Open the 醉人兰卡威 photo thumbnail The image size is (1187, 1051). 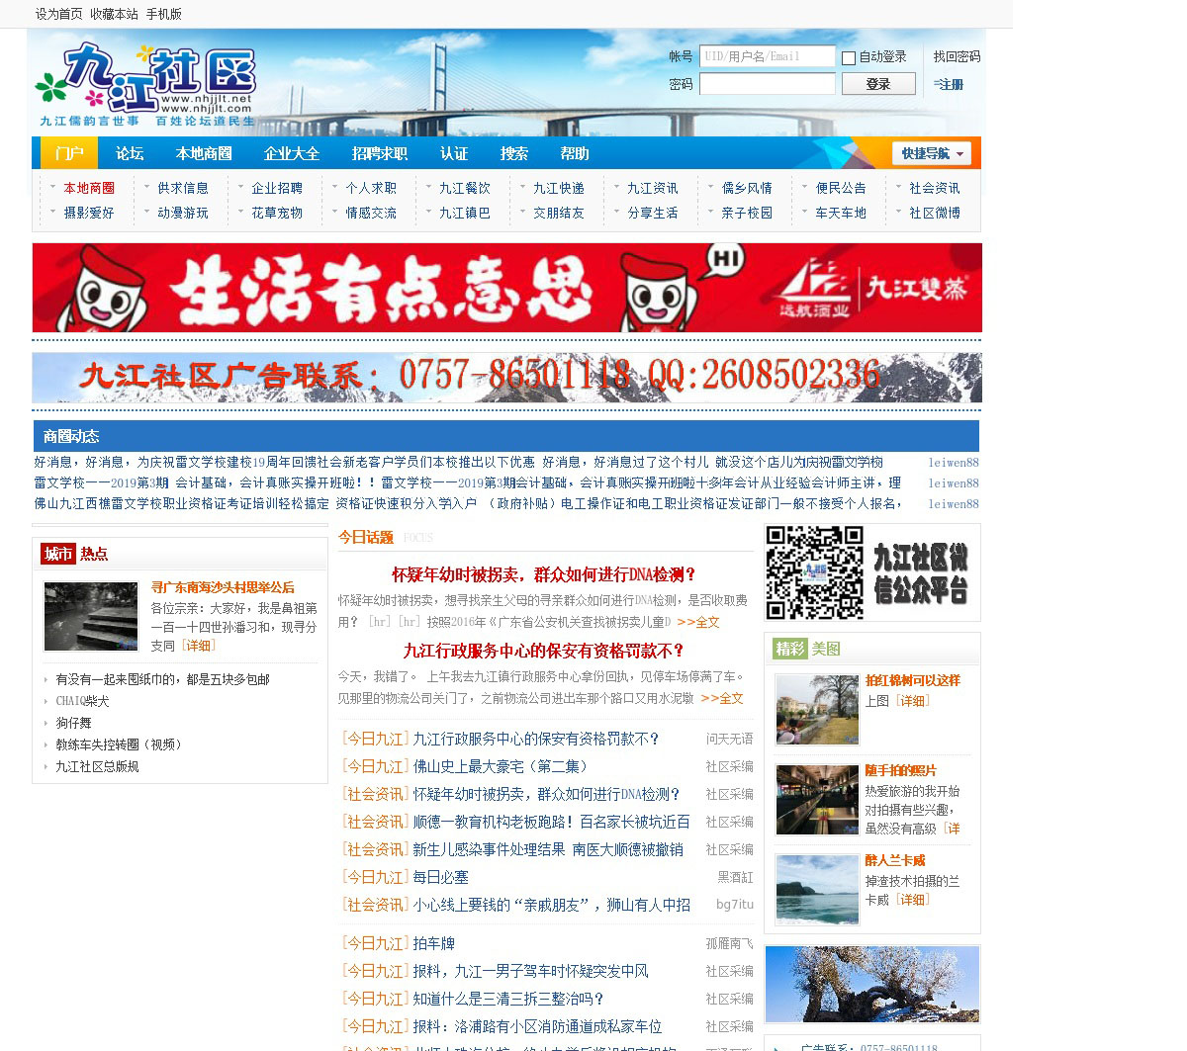pos(817,890)
